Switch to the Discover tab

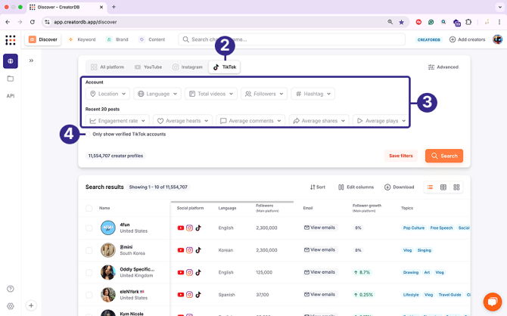[x=43, y=39]
